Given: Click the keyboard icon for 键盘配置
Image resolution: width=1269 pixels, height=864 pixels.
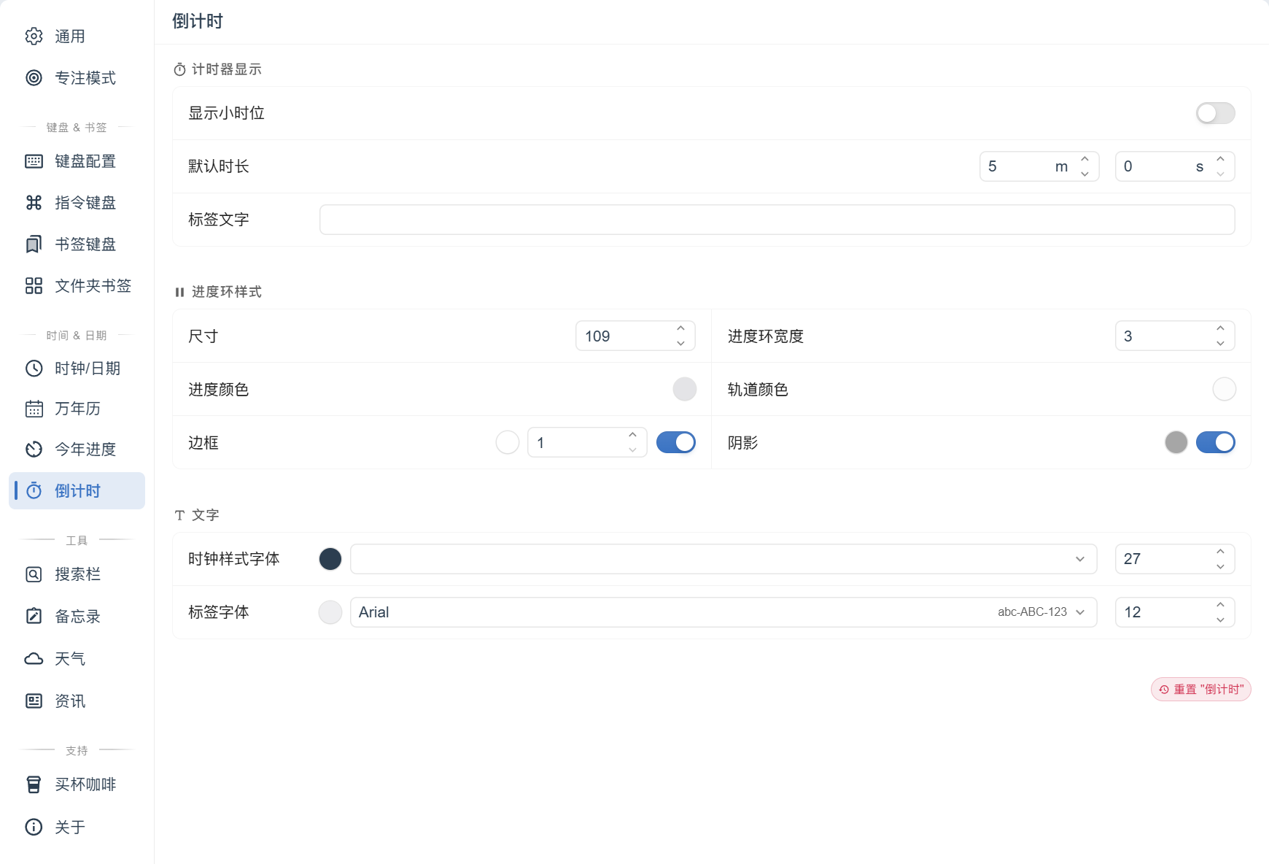Looking at the screenshot, I should click(x=34, y=161).
